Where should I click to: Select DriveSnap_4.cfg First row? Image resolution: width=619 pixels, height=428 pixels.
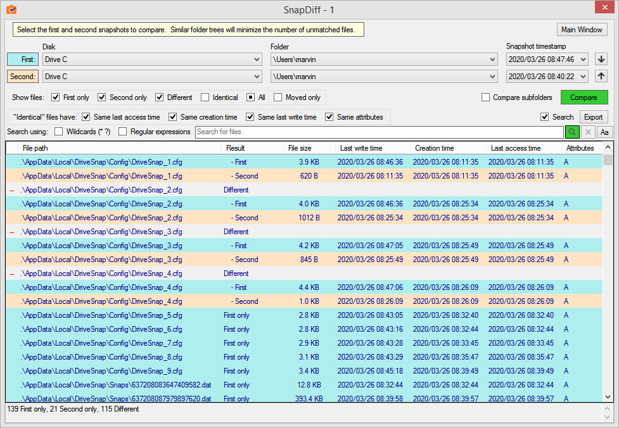pyautogui.click(x=304, y=287)
